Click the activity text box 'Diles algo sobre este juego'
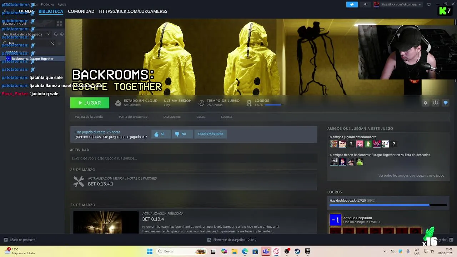This screenshot has height=257, width=457. coord(194,158)
